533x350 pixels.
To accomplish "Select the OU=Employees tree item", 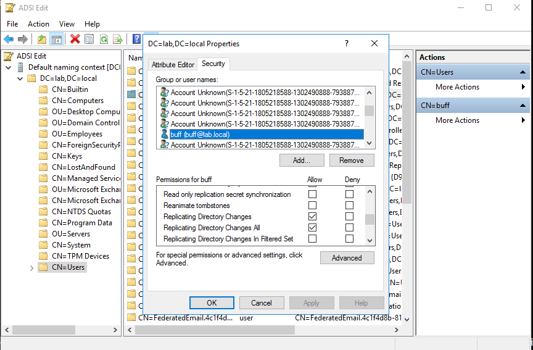I will (x=77, y=134).
